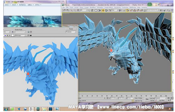Click the Undo arrow in main toolbar
This screenshot has width=175, height=112.
64,11
